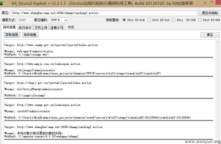Click the apache-tomcat-6.0.20 WebPath line

[42, 136]
